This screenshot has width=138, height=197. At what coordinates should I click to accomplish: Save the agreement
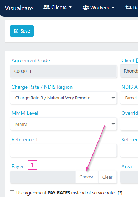point(22,31)
